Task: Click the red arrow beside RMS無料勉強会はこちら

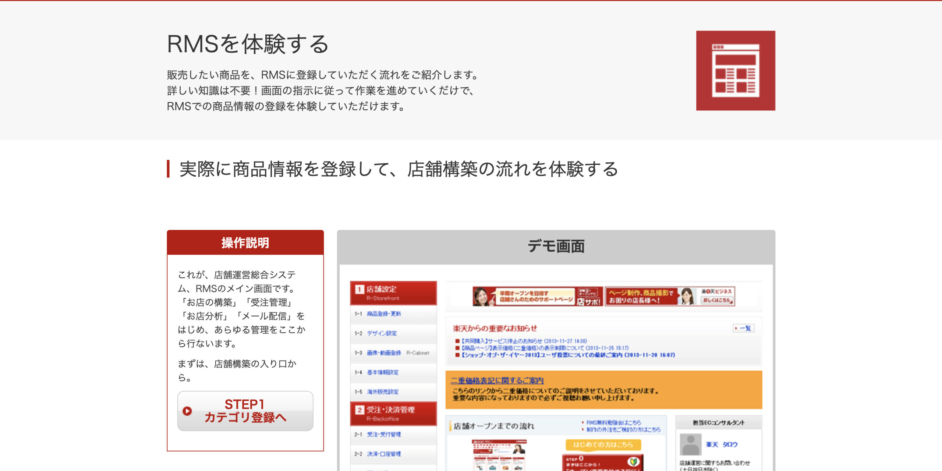Action: 583,422
